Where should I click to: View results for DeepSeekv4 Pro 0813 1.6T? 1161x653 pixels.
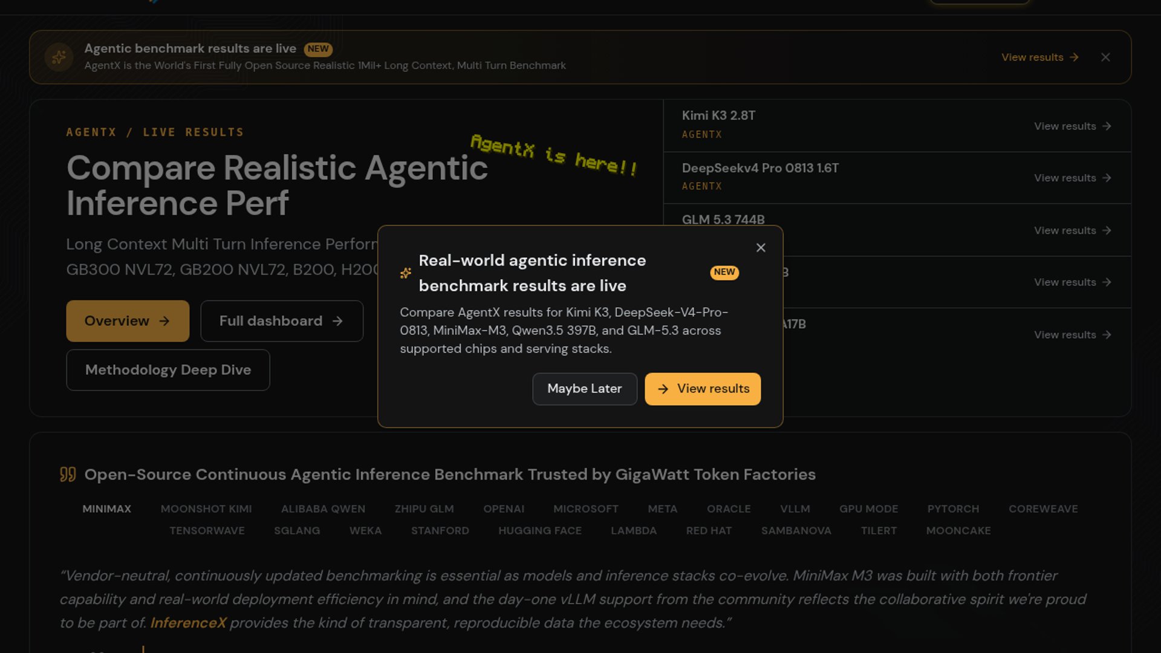(x=1073, y=178)
